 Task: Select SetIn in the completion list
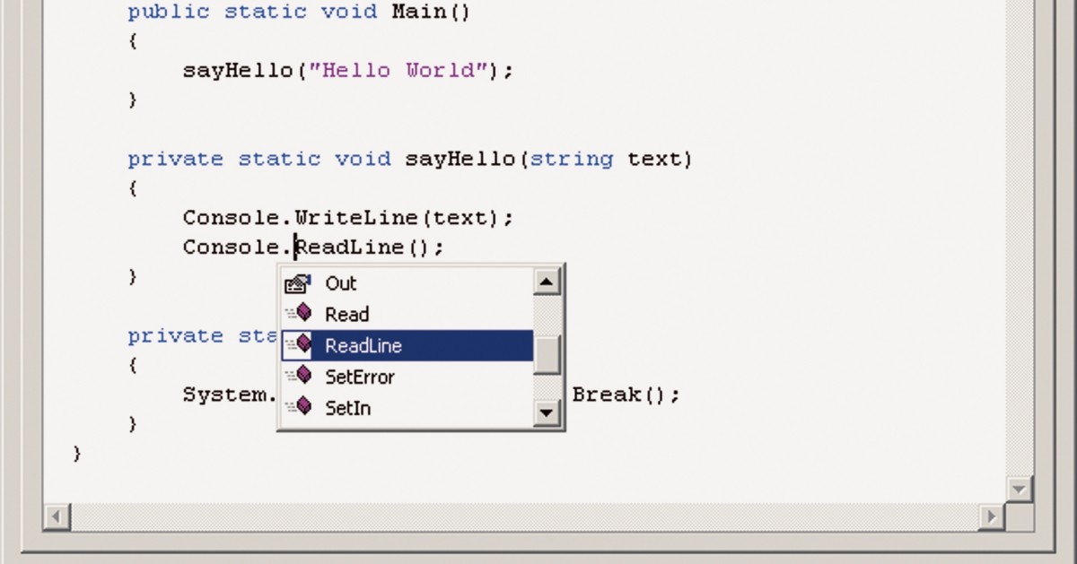point(349,408)
